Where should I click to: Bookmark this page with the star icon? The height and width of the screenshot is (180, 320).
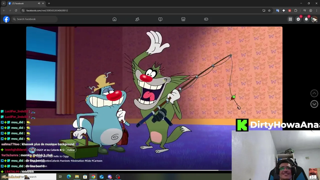click(x=269, y=10)
